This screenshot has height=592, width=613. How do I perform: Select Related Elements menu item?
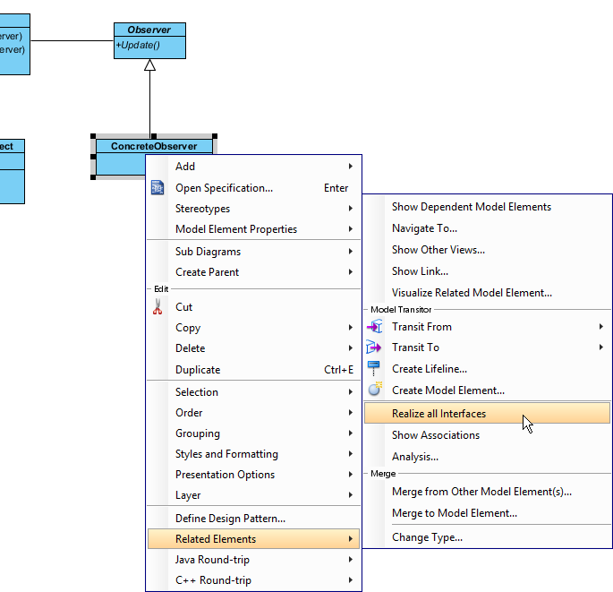coord(253,539)
